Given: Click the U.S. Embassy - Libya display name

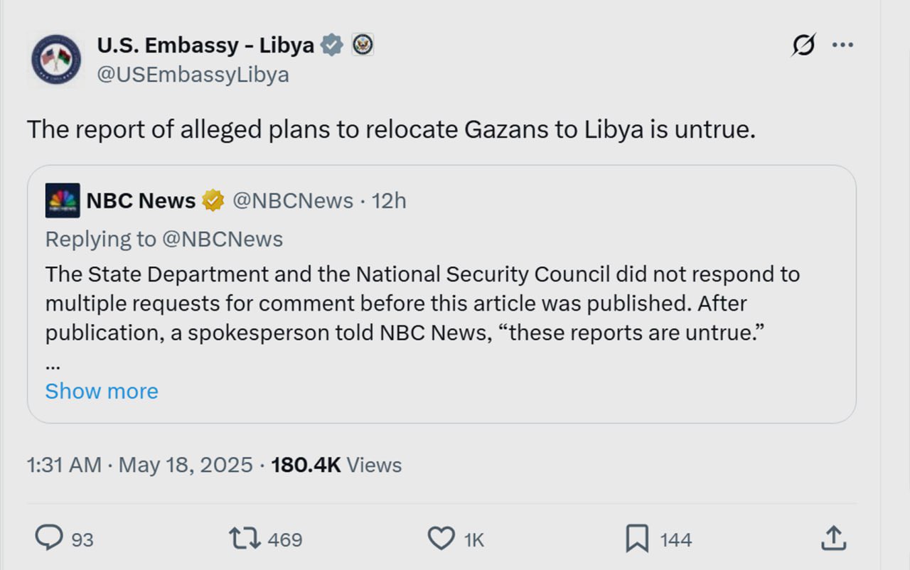Looking at the screenshot, I should pos(205,45).
